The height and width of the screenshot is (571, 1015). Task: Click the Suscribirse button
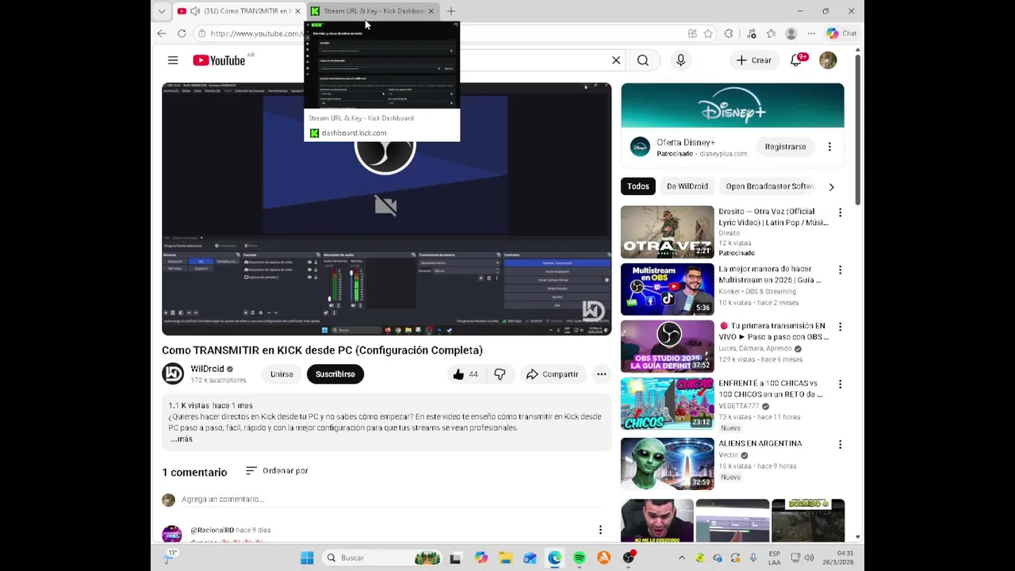pos(335,374)
